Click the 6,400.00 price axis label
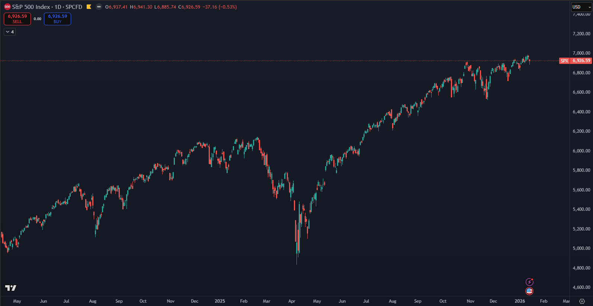593x306 pixels. click(581, 112)
